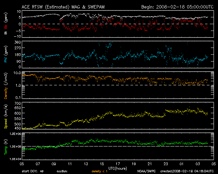218x174 pixels.
Task: Click the cyan "Phi" axis label
Action: click(x=6, y=59)
